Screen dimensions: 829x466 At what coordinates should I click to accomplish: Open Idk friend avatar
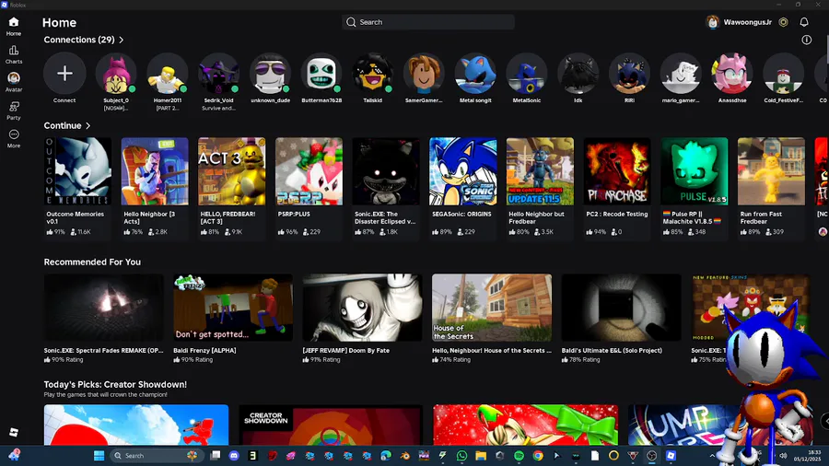tap(578, 74)
